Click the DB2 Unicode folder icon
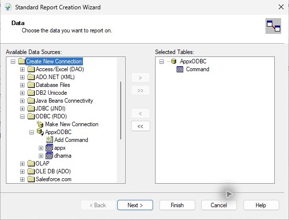 coord(31,93)
